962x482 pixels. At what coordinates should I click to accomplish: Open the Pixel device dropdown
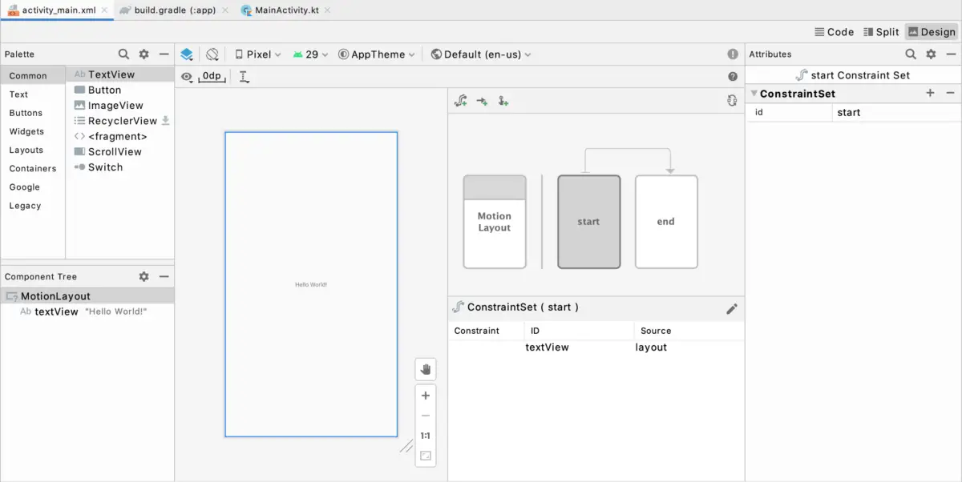(257, 54)
